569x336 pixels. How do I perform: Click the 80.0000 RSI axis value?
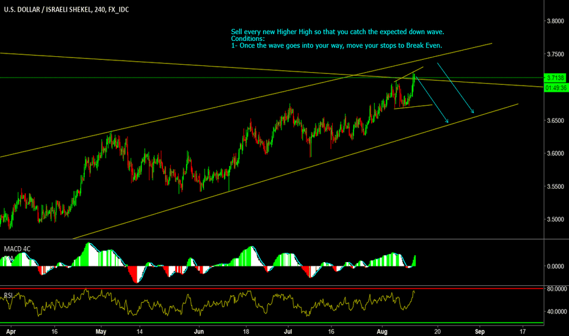556,289
